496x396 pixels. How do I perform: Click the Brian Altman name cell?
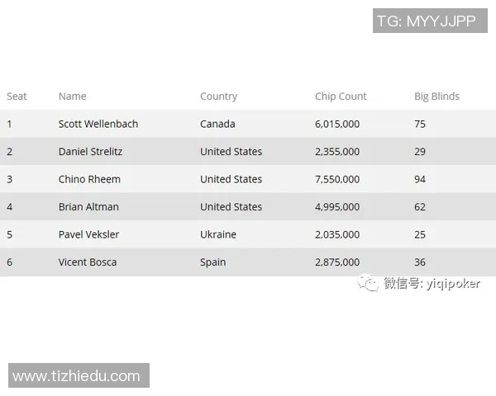coord(88,207)
